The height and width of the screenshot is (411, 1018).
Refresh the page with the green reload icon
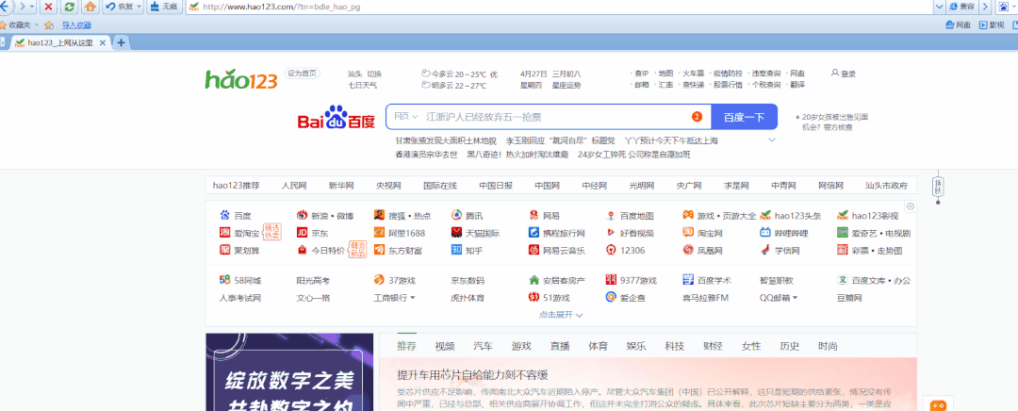point(69,7)
